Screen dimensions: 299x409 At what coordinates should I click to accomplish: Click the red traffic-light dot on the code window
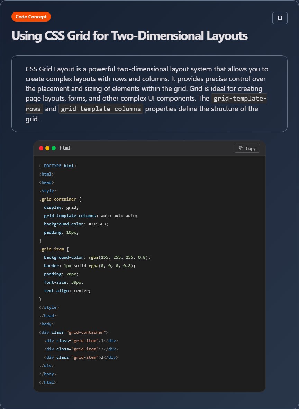(42, 148)
